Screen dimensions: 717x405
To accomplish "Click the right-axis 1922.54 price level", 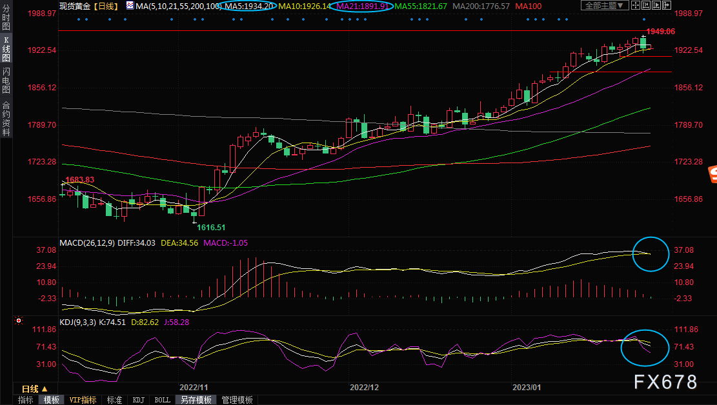I will pos(688,50).
